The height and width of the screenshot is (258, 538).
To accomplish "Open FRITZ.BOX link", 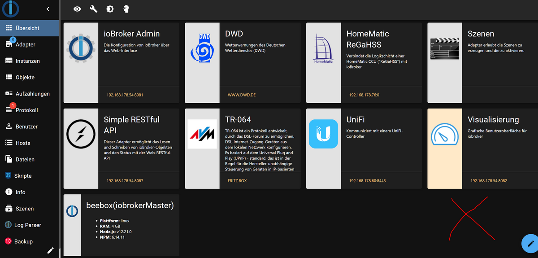I will click(x=237, y=181).
